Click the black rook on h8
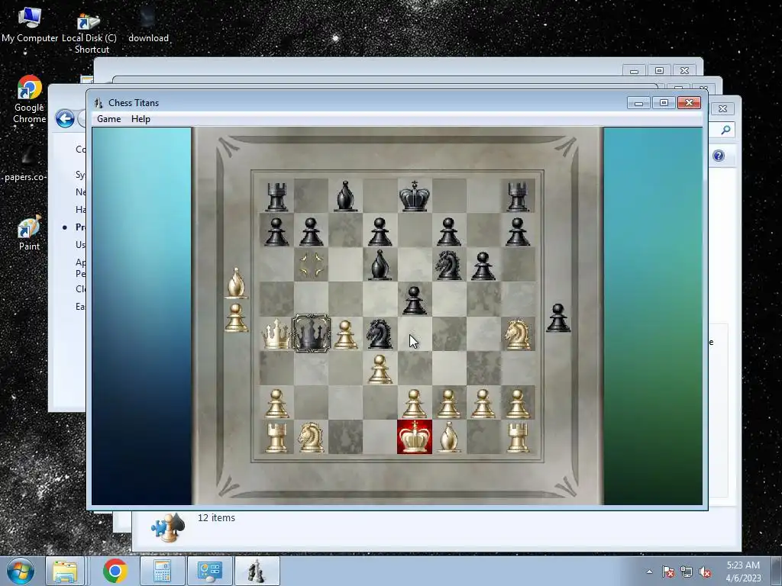The image size is (782, 586). pos(518,197)
